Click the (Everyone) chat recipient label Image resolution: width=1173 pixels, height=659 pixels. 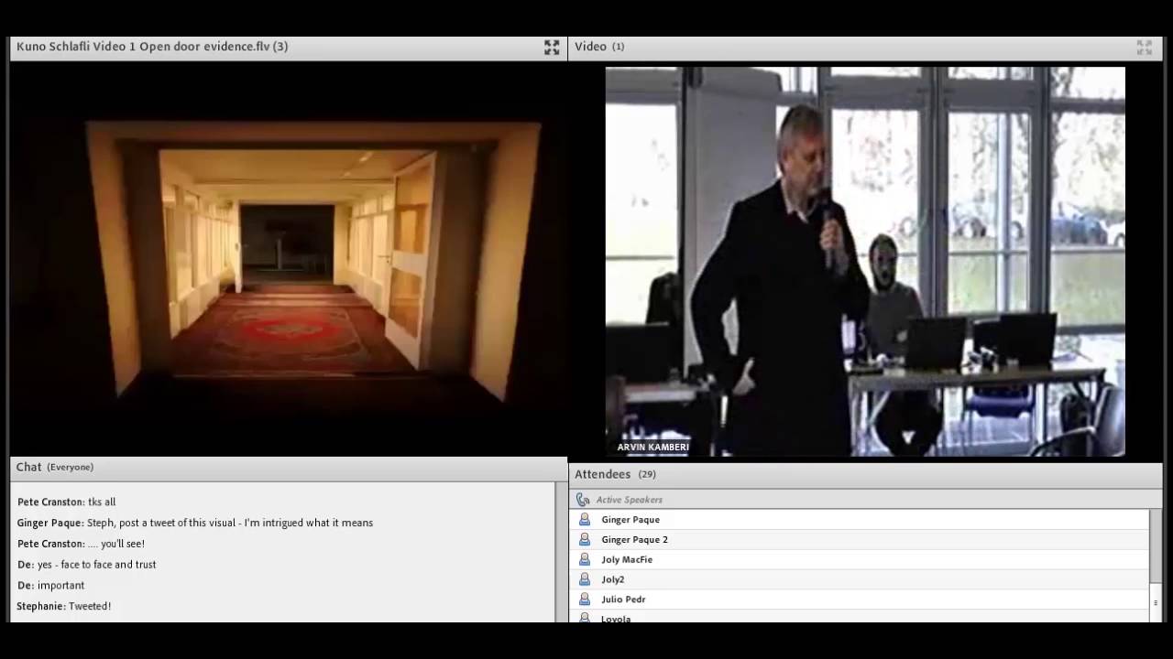pyautogui.click(x=71, y=468)
